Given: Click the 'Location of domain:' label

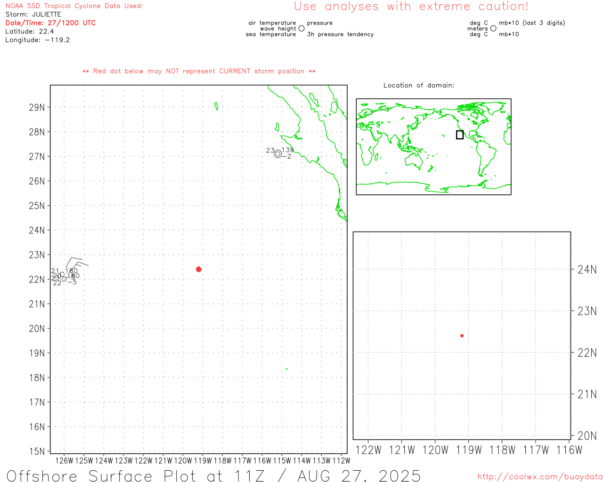Looking at the screenshot, I should 419,85.
